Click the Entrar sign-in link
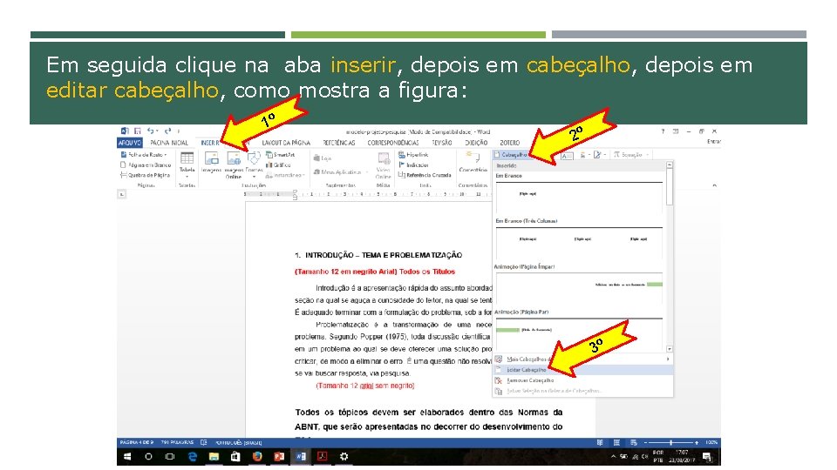 [x=714, y=142]
